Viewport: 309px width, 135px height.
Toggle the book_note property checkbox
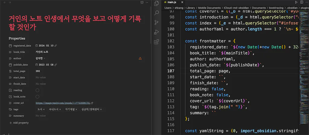coord(37,97)
